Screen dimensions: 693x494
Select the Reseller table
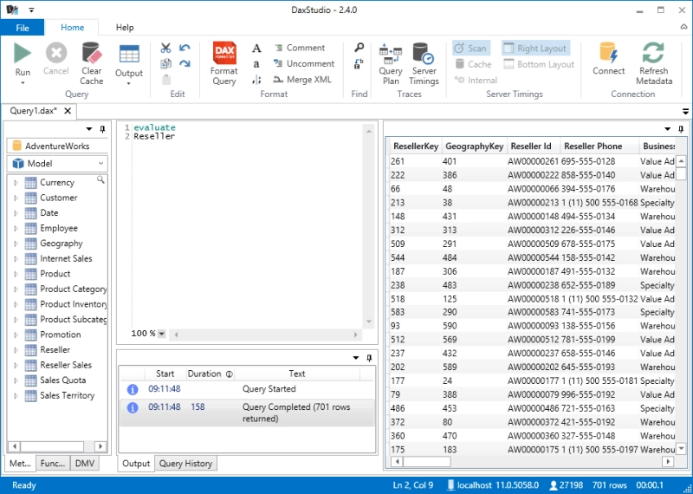tap(55, 350)
